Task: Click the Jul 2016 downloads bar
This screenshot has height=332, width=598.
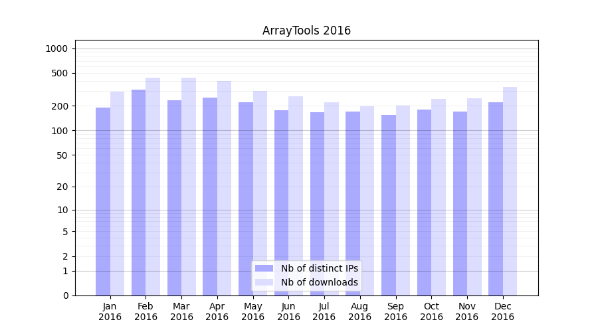Action: tap(332, 199)
